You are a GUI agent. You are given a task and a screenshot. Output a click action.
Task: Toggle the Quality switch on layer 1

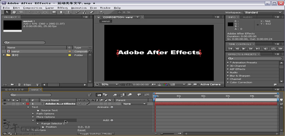(88, 104)
